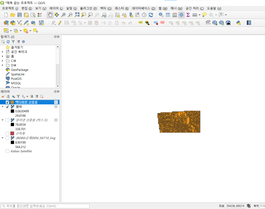Screen dimensions: 265x209
Task: Click the Statistical Summary sigma icon
Action: point(188,15)
